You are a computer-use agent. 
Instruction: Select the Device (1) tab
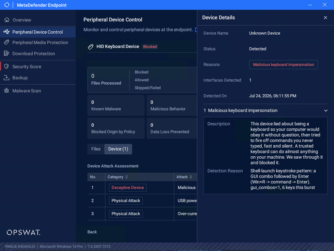(118, 149)
